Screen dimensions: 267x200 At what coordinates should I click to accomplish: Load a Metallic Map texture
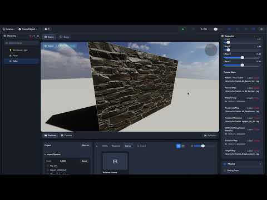(x=250, y=98)
